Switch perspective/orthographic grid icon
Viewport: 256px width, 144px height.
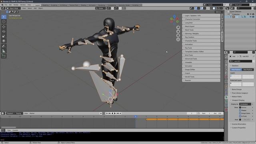(x=178, y=39)
